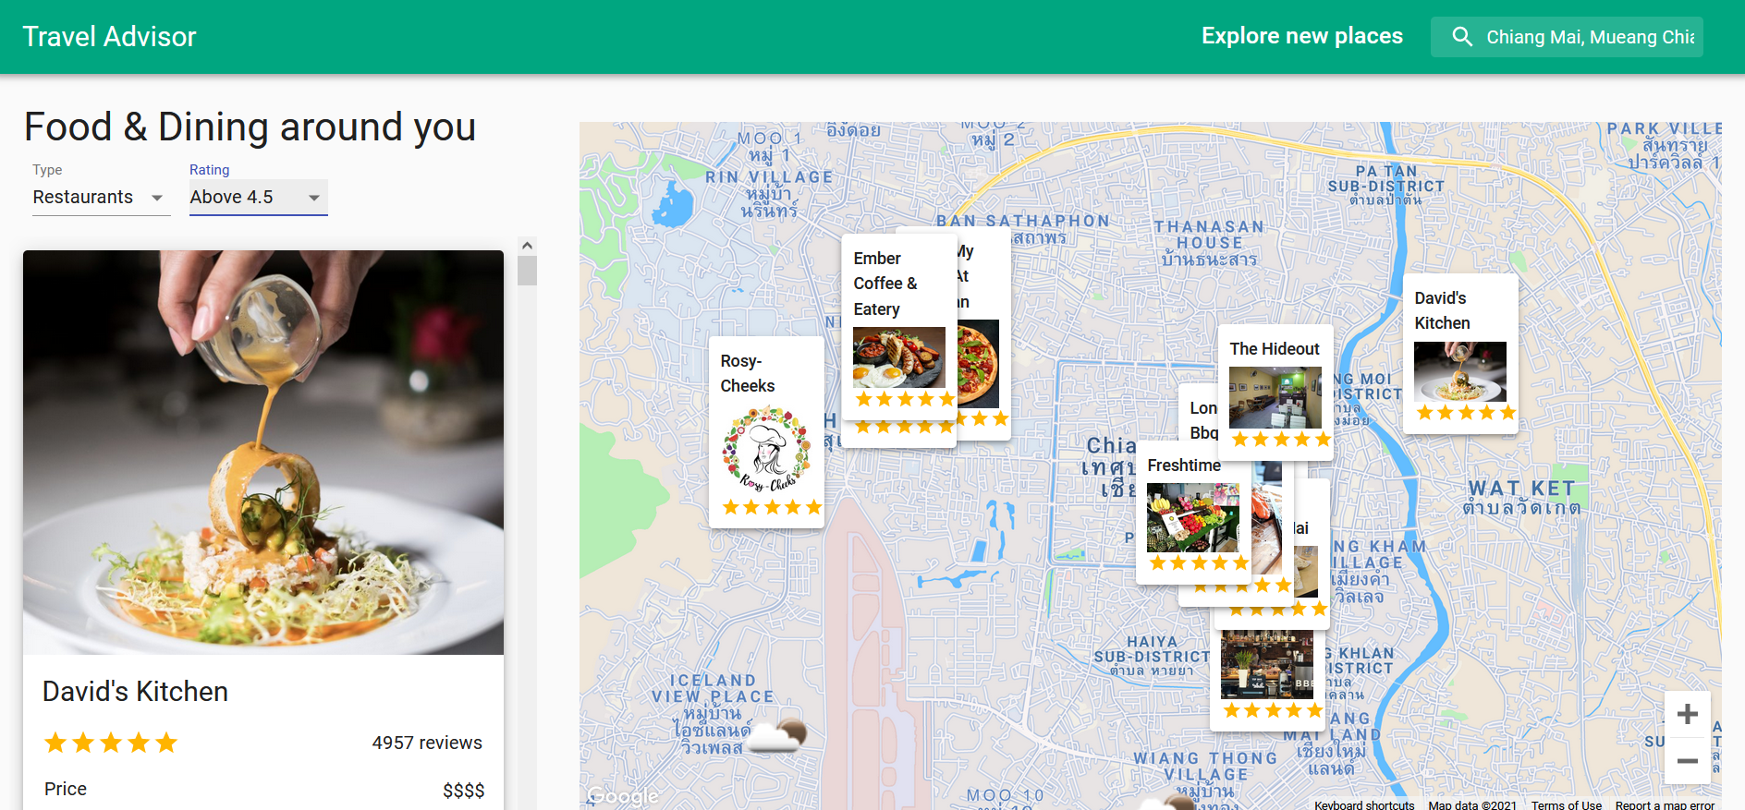Click the cloud weather icon on map
The height and width of the screenshot is (810, 1745).
point(777,735)
